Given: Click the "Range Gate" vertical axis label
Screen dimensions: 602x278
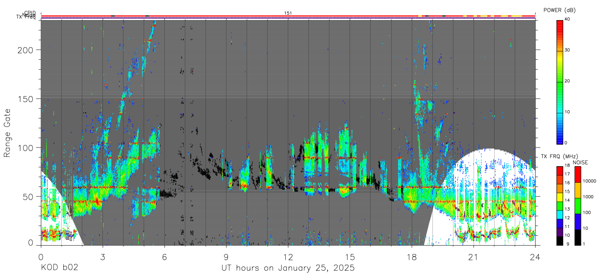Looking at the screenshot, I should [7, 132].
